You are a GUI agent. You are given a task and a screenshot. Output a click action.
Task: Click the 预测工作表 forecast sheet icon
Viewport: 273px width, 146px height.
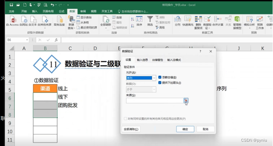point(260,22)
